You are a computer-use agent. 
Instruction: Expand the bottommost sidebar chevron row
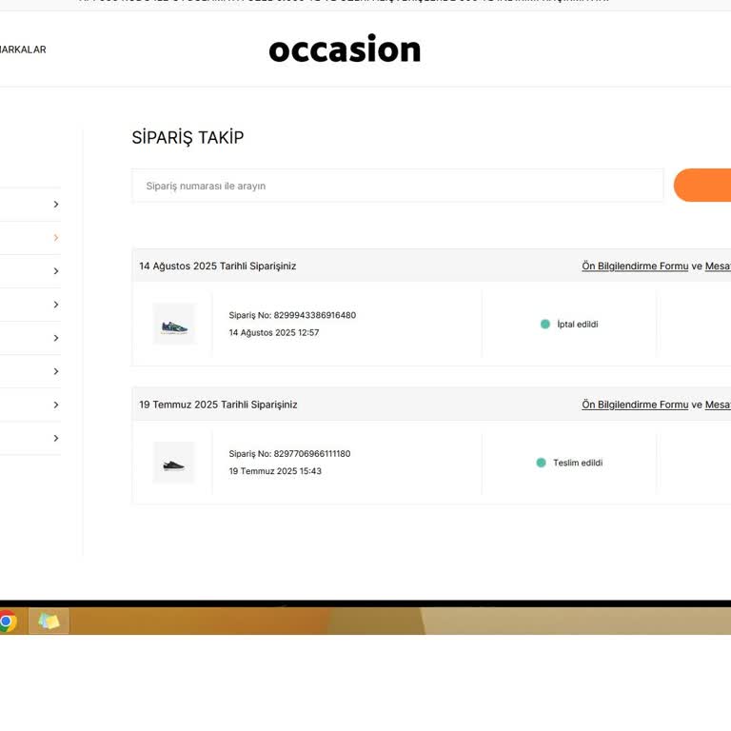click(56, 438)
